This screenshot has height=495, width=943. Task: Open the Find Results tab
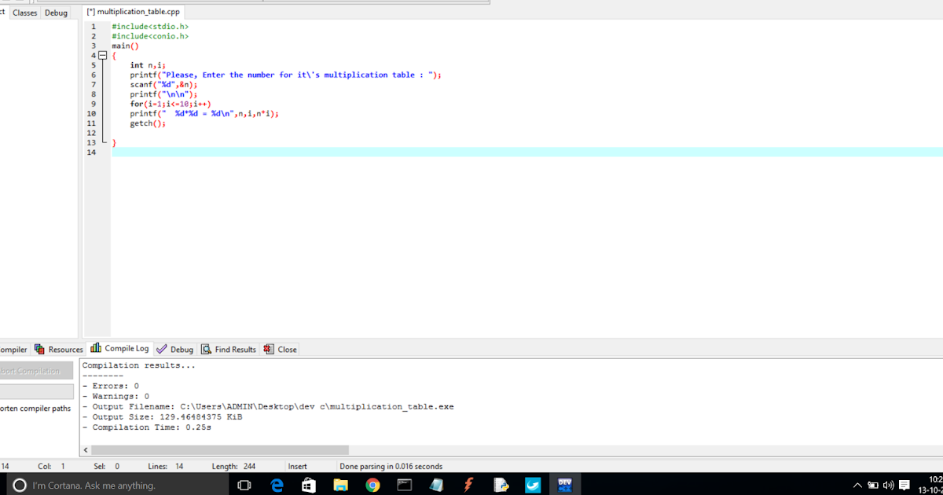click(229, 349)
